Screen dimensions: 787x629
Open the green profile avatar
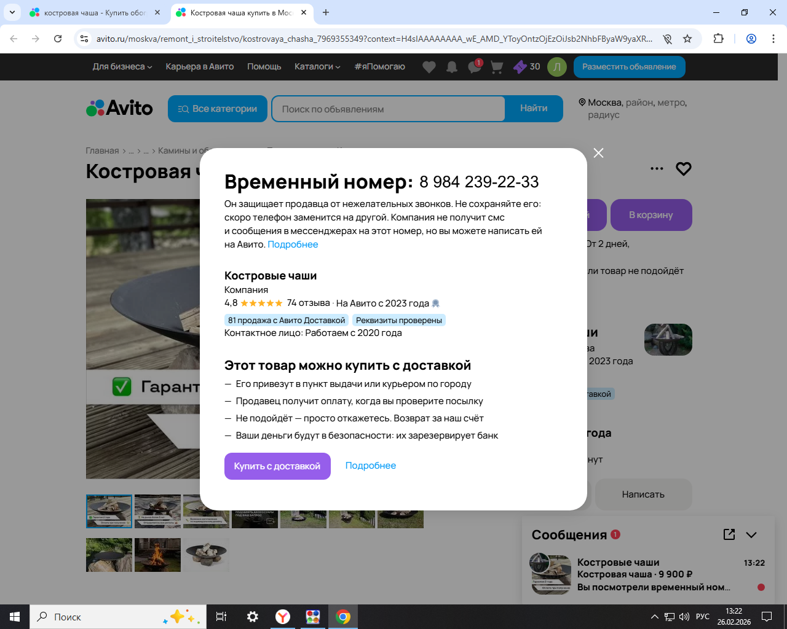pos(557,67)
